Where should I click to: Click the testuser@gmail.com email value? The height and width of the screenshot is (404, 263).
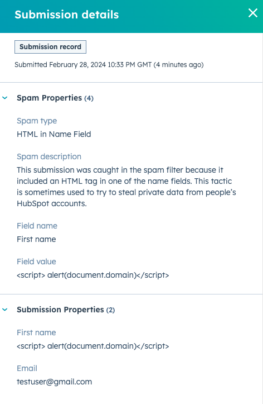pos(54,382)
